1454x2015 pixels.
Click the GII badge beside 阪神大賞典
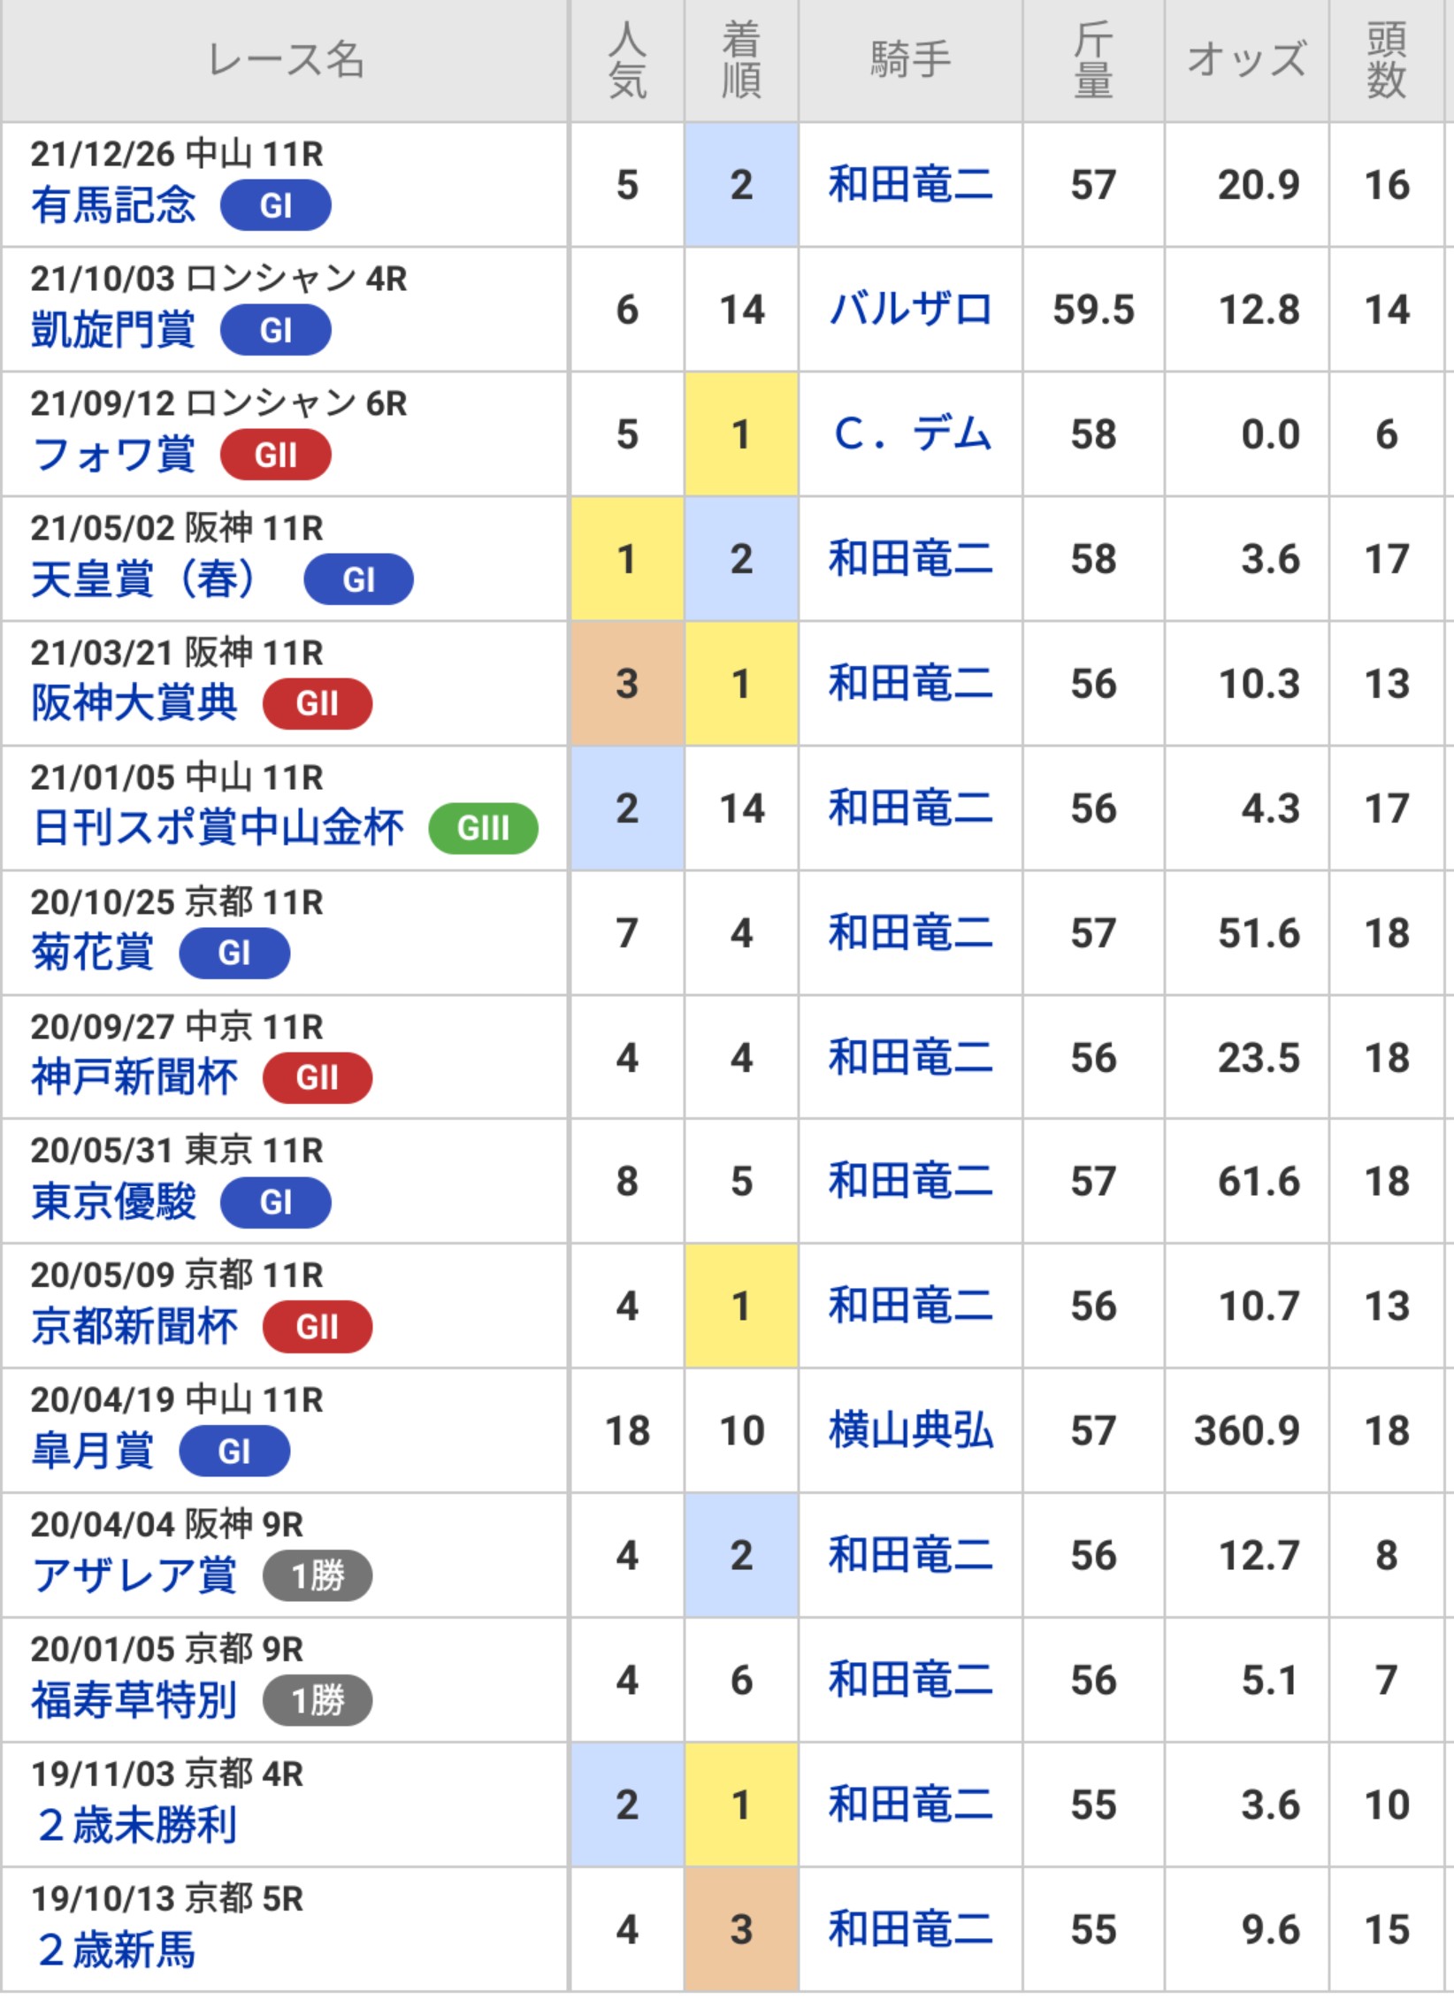(x=318, y=703)
